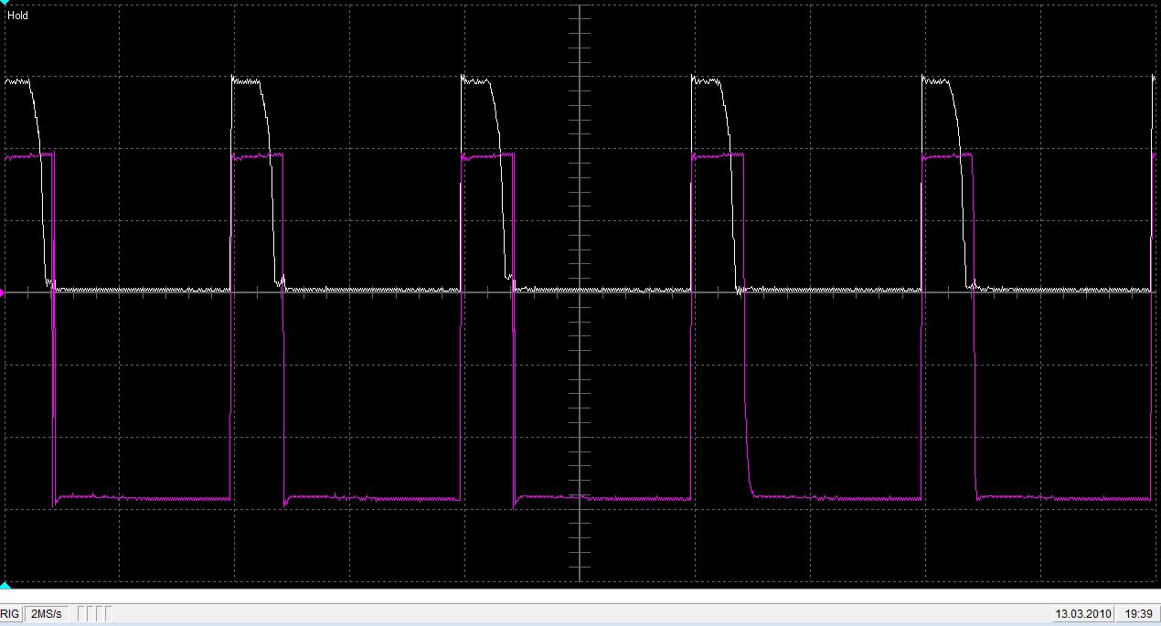Click the Hold status label

(x=17, y=16)
